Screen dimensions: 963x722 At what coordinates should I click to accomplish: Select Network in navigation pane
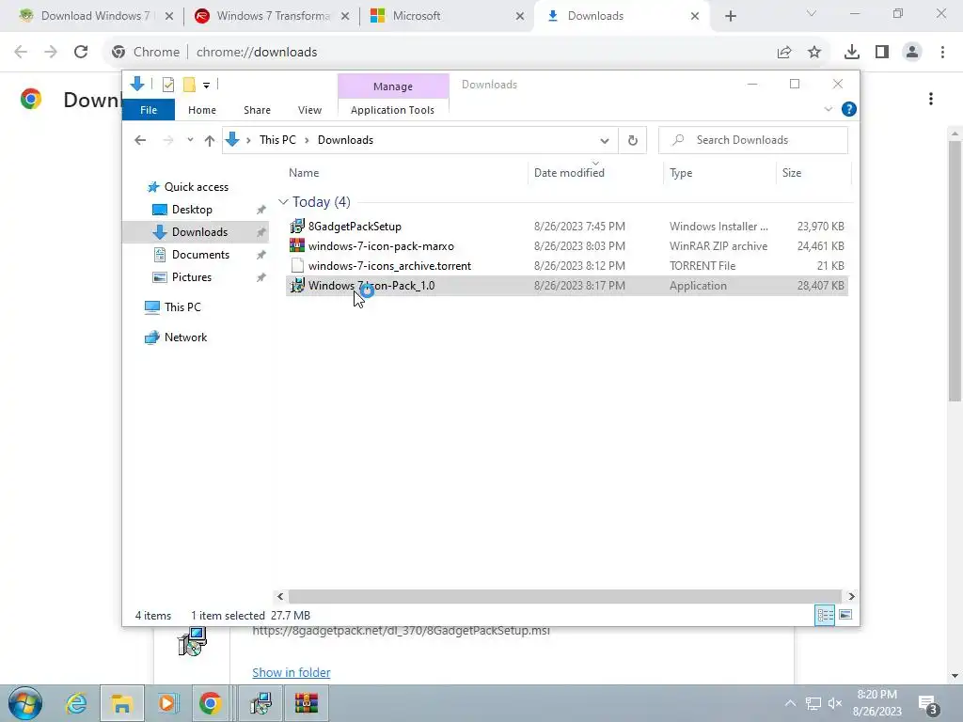click(x=185, y=337)
